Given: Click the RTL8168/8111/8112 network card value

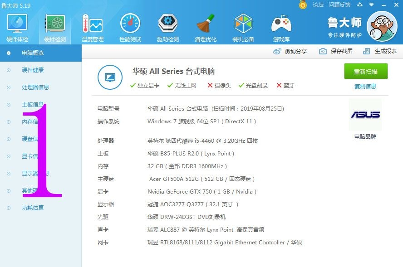Looking at the screenshot, I should click(225, 243).
